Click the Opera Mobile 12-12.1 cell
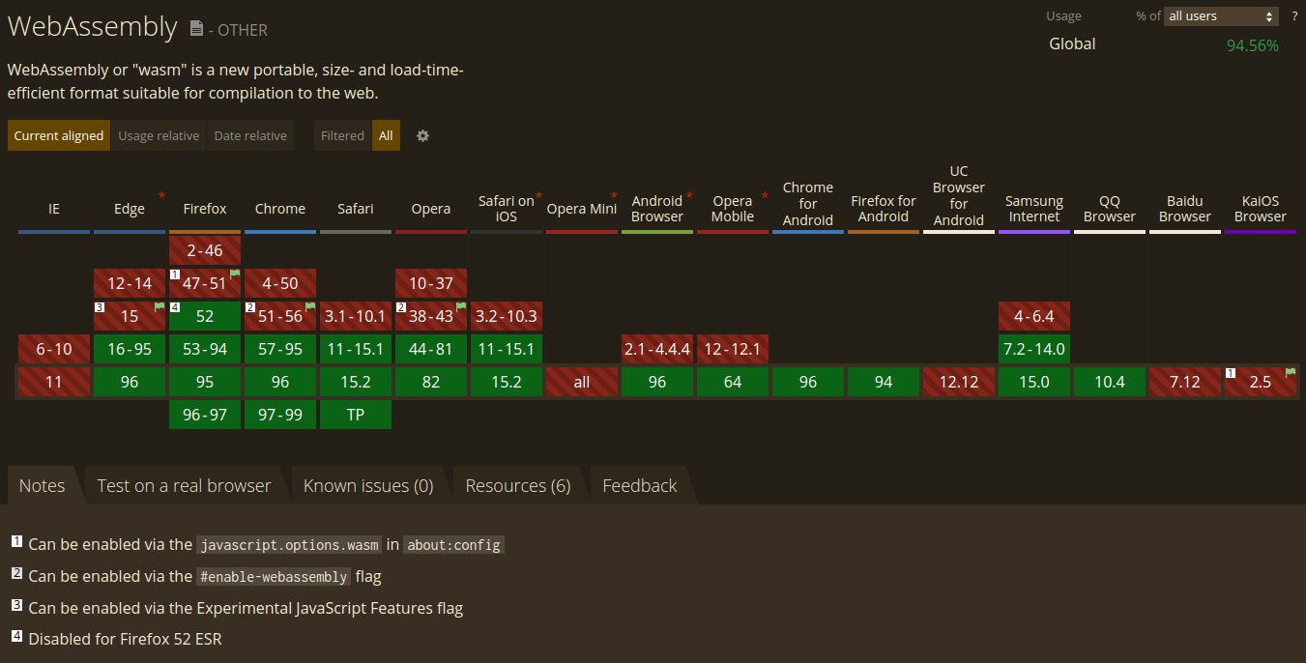 pyautogui.click(x=733, y=349)
